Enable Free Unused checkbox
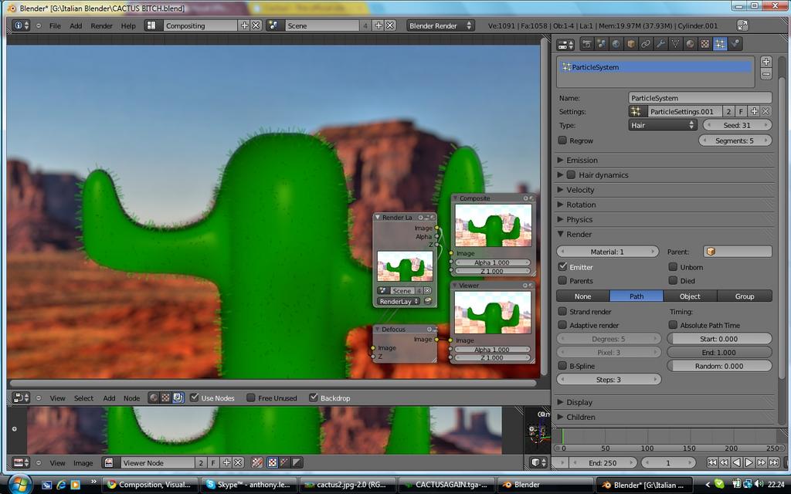Screen dimensions: 791x494 (x=251, y=398)
